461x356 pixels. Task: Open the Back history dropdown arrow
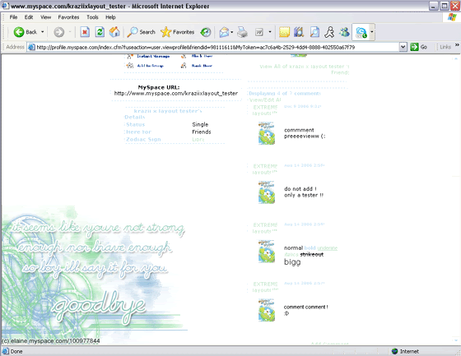[42, 32]
